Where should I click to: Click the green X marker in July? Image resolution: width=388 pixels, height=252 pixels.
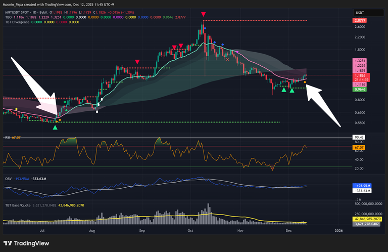coord(65,102)
